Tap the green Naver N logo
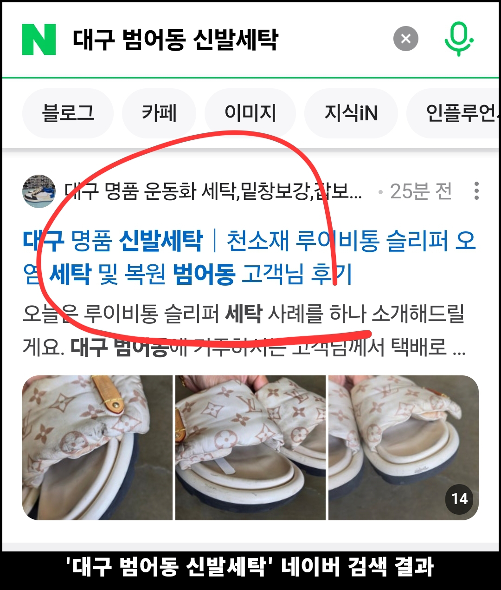501x590 pixels. click(x=39, y=39)
